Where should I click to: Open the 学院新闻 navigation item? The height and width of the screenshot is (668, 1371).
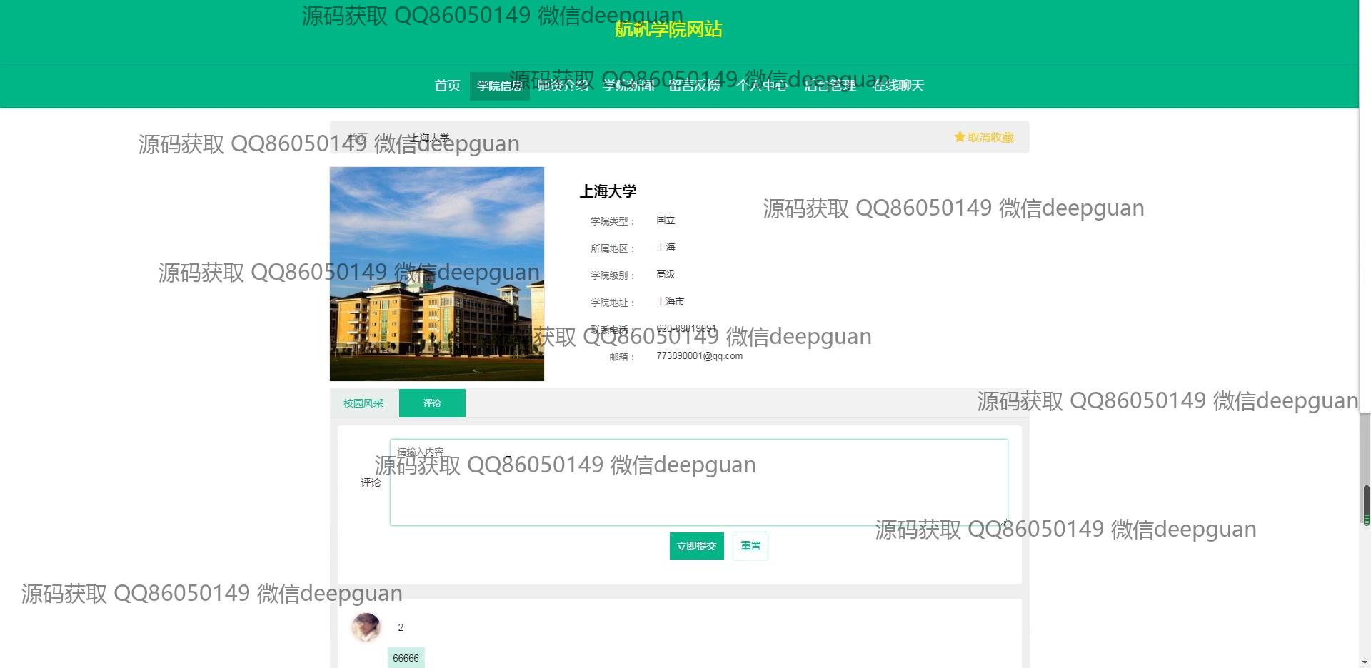tap(628, 86)
